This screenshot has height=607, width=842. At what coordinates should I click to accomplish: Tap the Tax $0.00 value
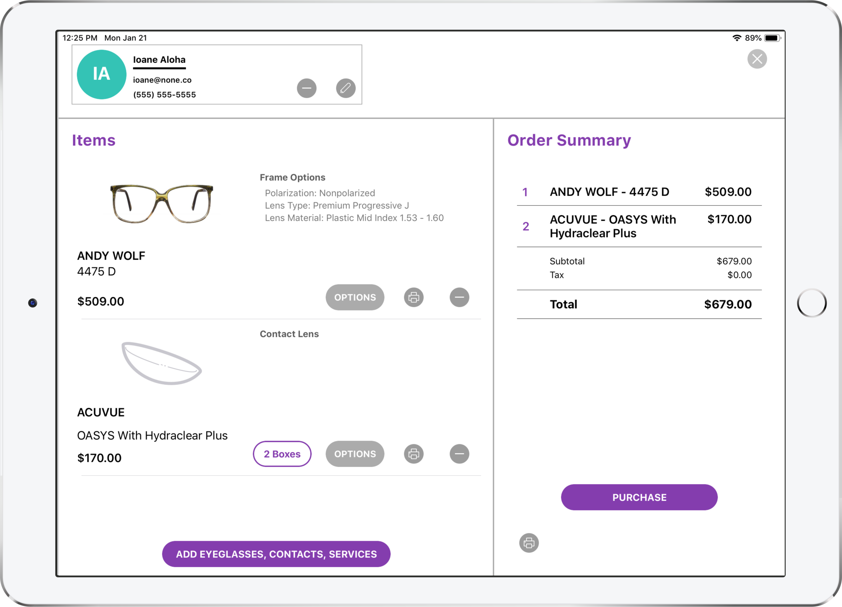[x=740, y=275]
